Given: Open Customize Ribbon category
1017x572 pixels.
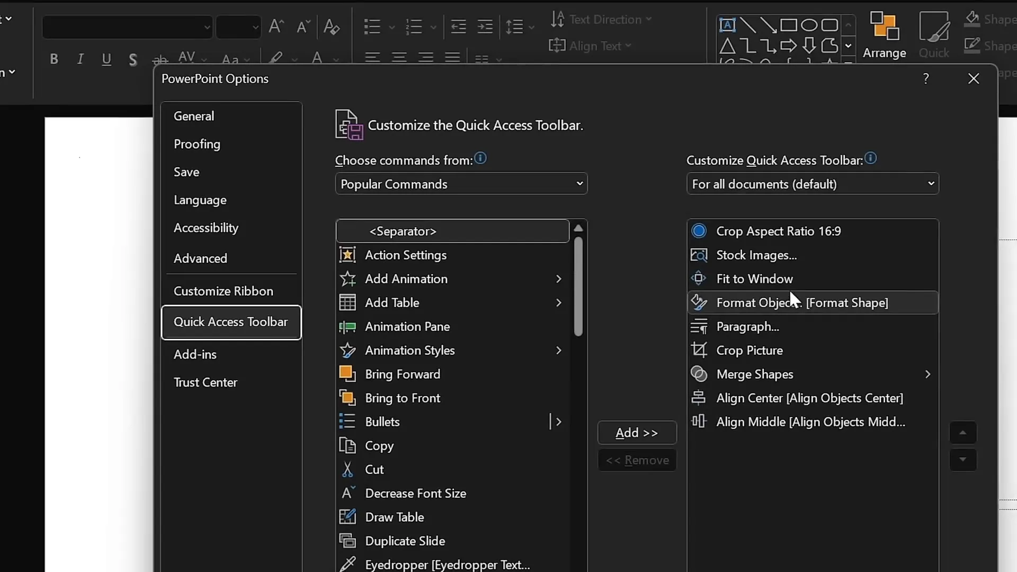Looking at the screenshot, I should point(231,291).
